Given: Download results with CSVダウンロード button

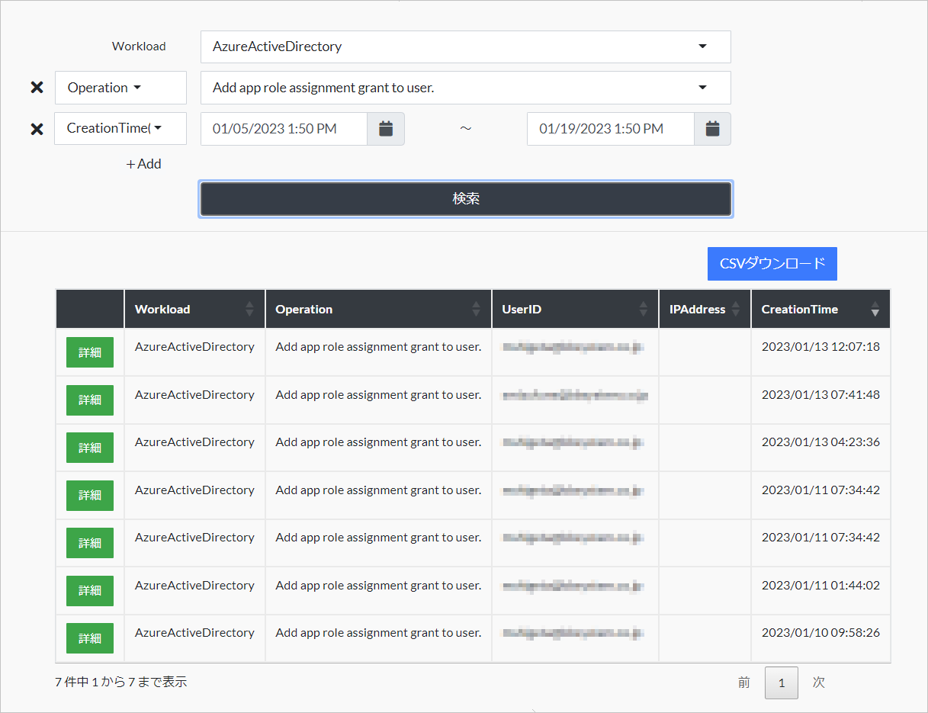Looking at the screenshot, I should (x=772, y=264).
